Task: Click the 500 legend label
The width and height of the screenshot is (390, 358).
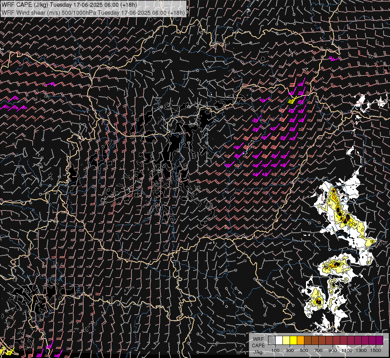Action: (x=304, y=350)
